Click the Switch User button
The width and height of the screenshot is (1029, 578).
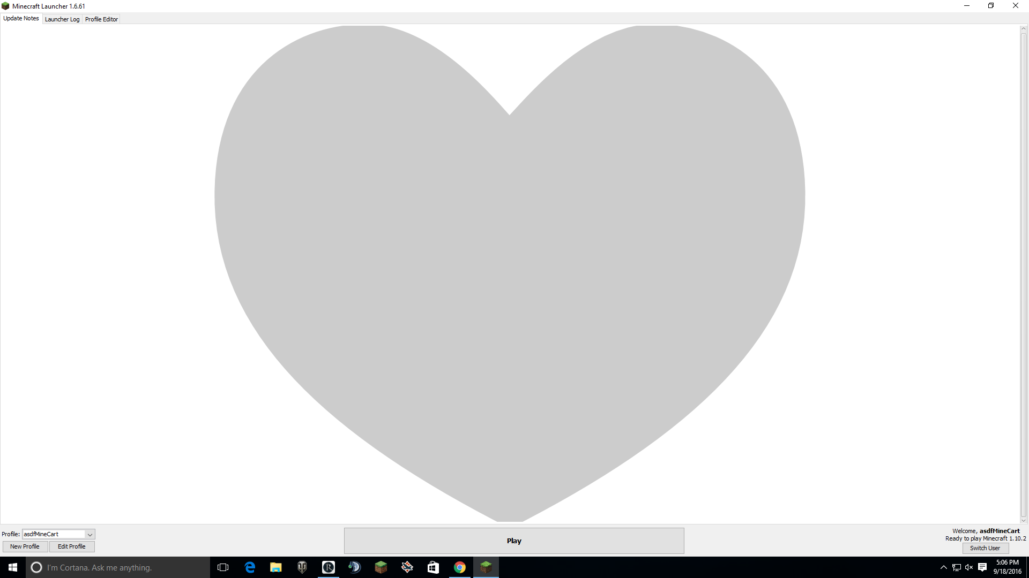point(985,548)
